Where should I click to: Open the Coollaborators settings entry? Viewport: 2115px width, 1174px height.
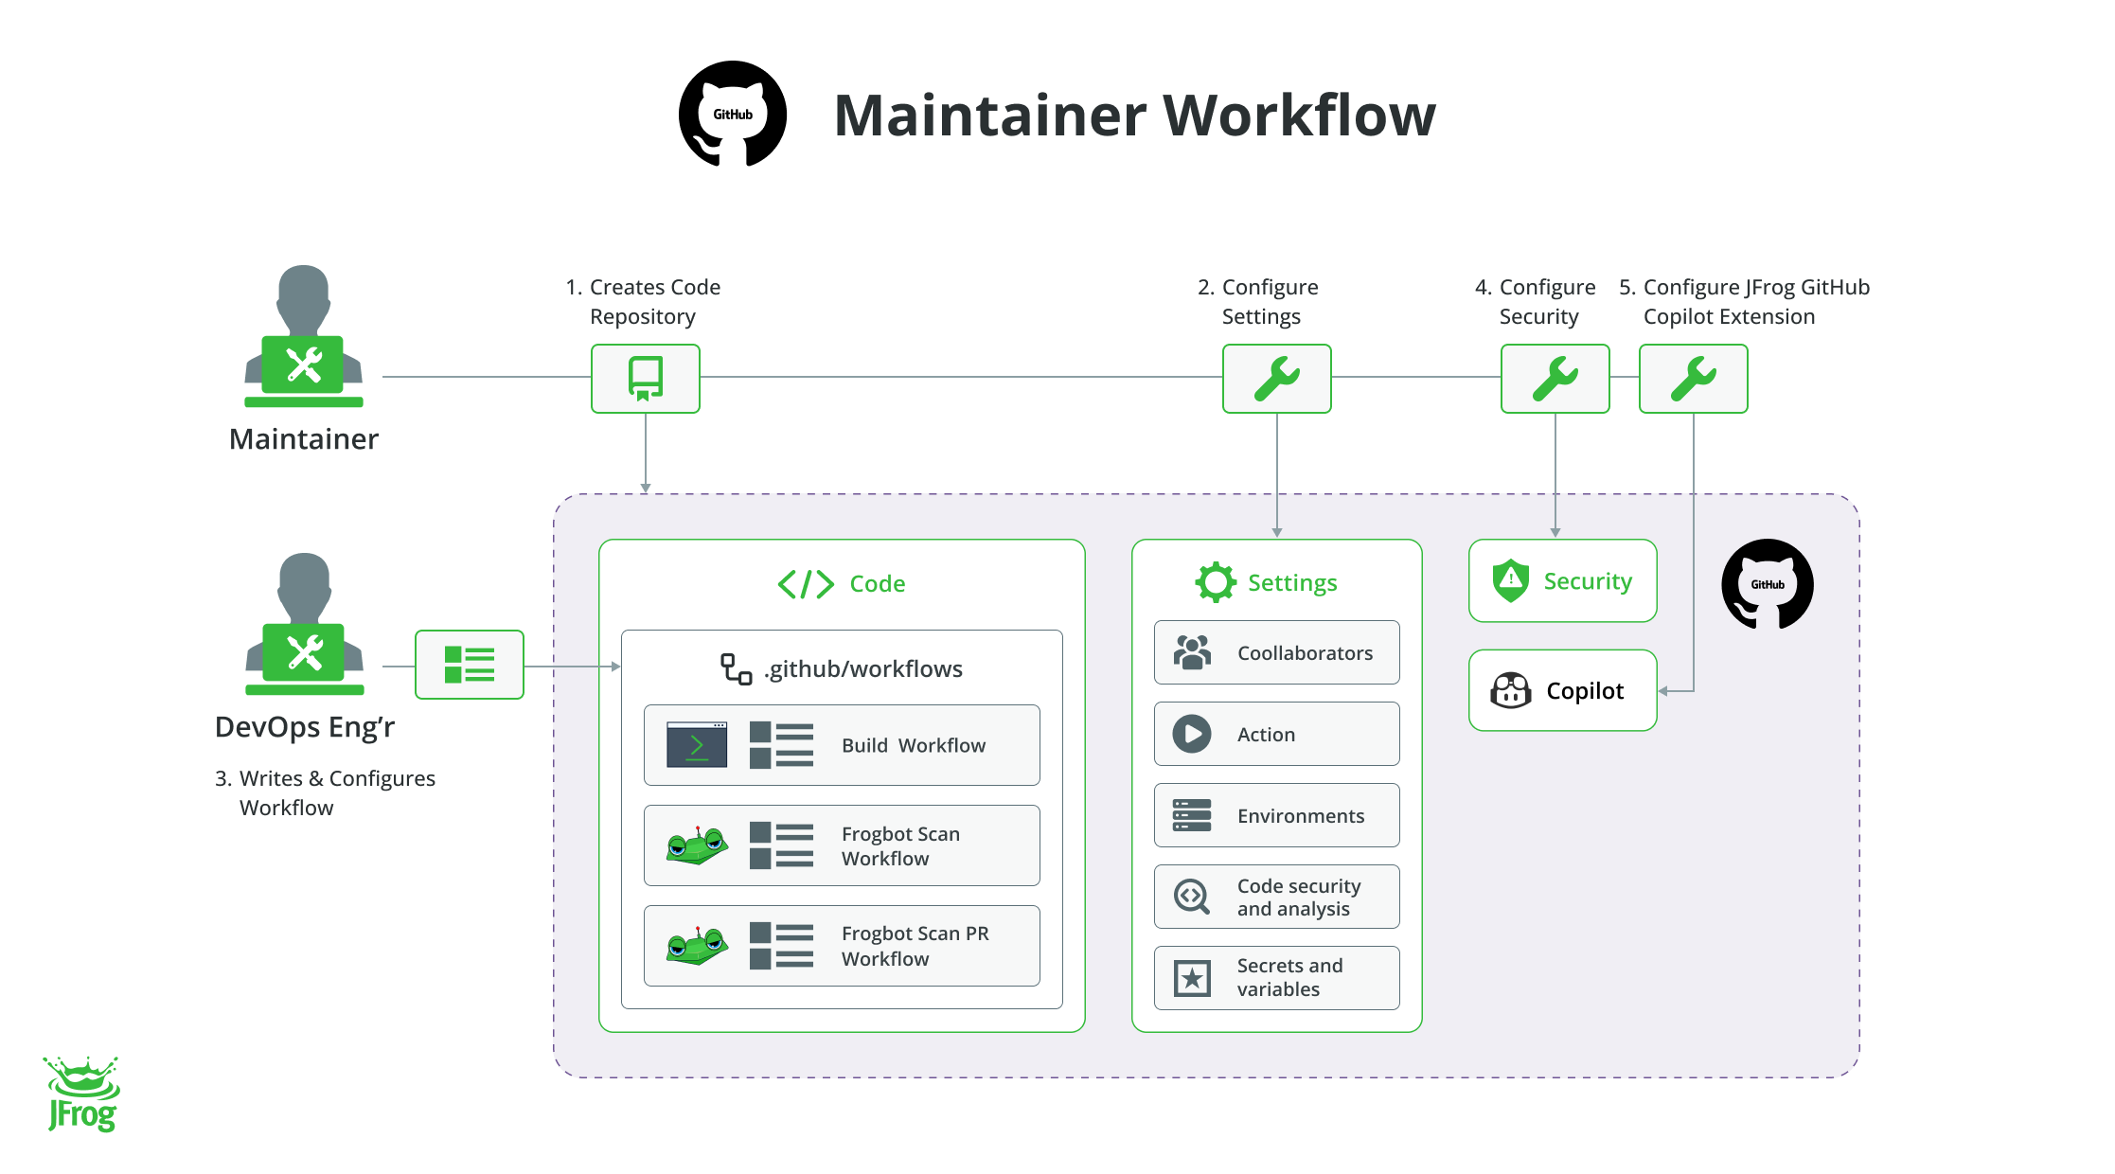click(1276, 652)
